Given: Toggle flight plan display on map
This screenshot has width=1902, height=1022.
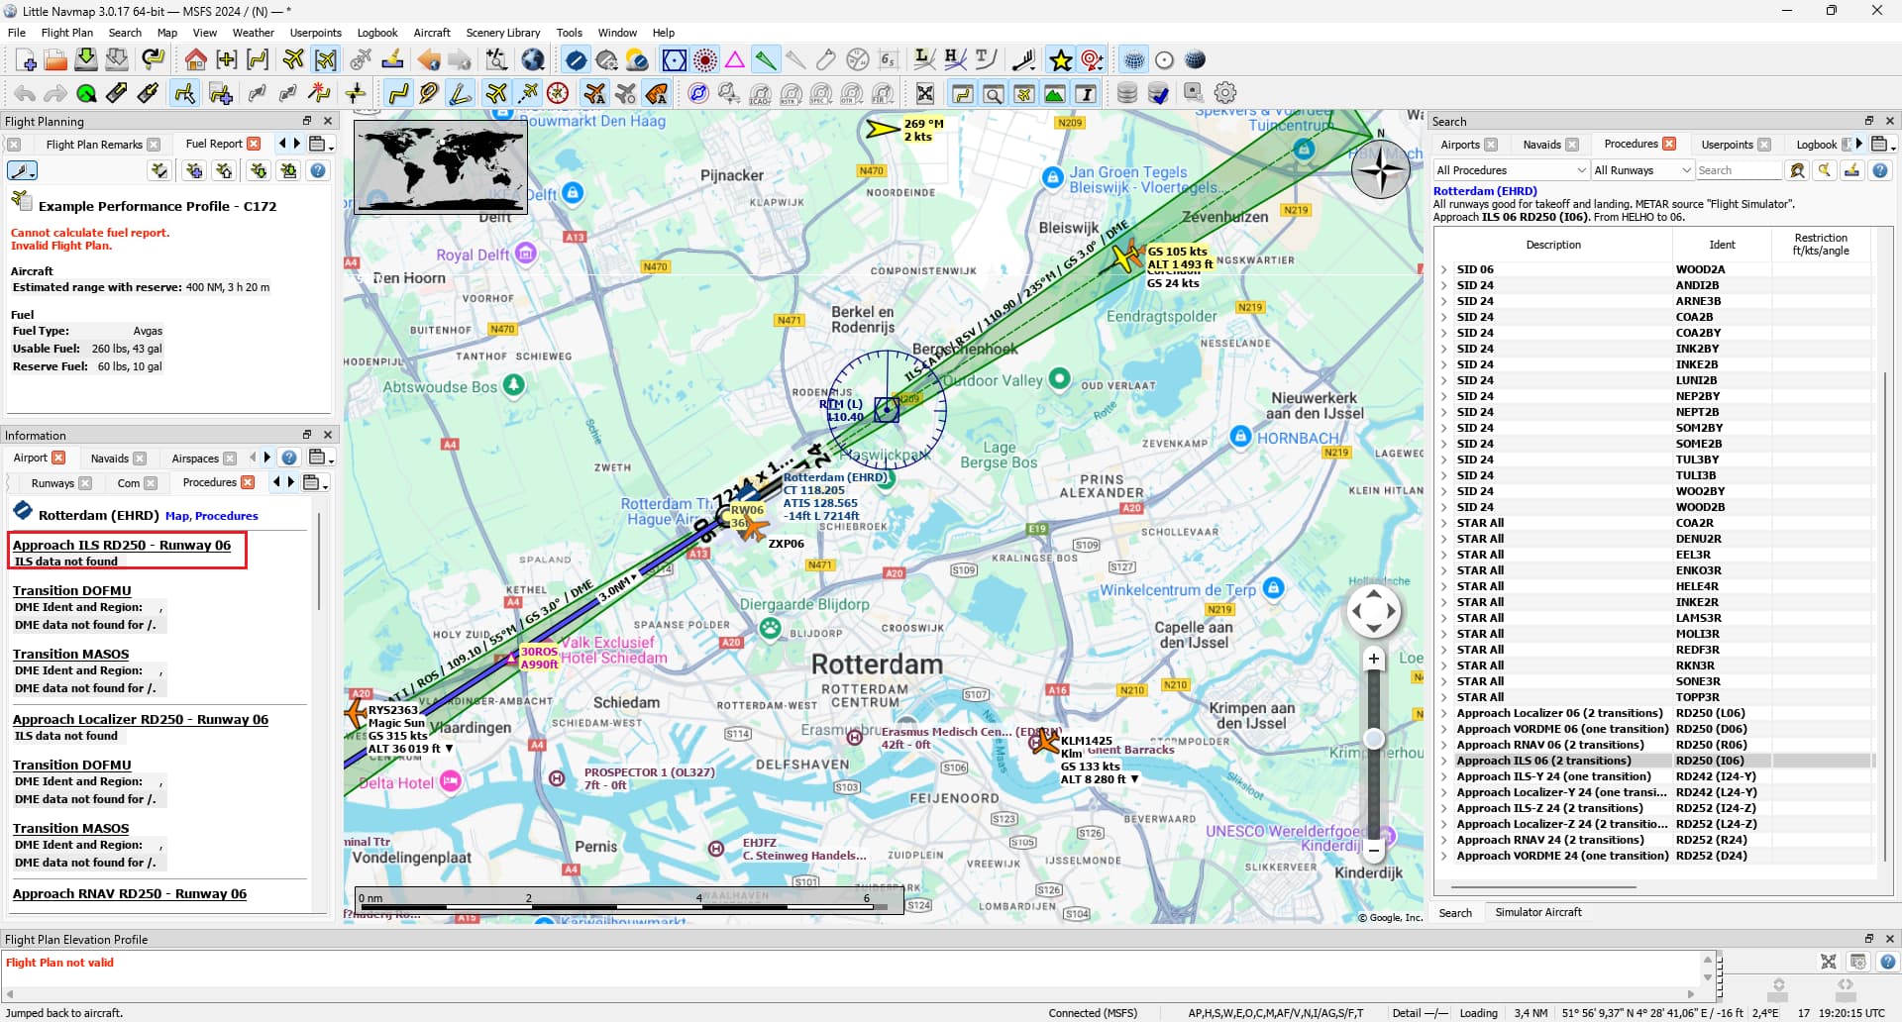Looking at the screenshot, I should tap(399, 93).
